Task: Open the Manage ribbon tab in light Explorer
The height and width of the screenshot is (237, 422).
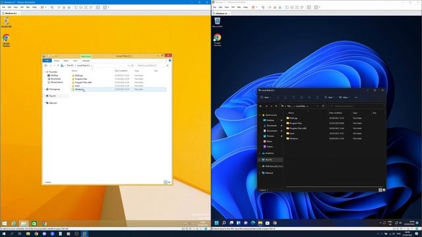Action: tap(86, 61)
